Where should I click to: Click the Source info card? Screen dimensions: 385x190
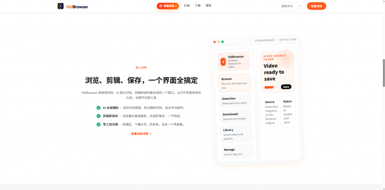270,112
